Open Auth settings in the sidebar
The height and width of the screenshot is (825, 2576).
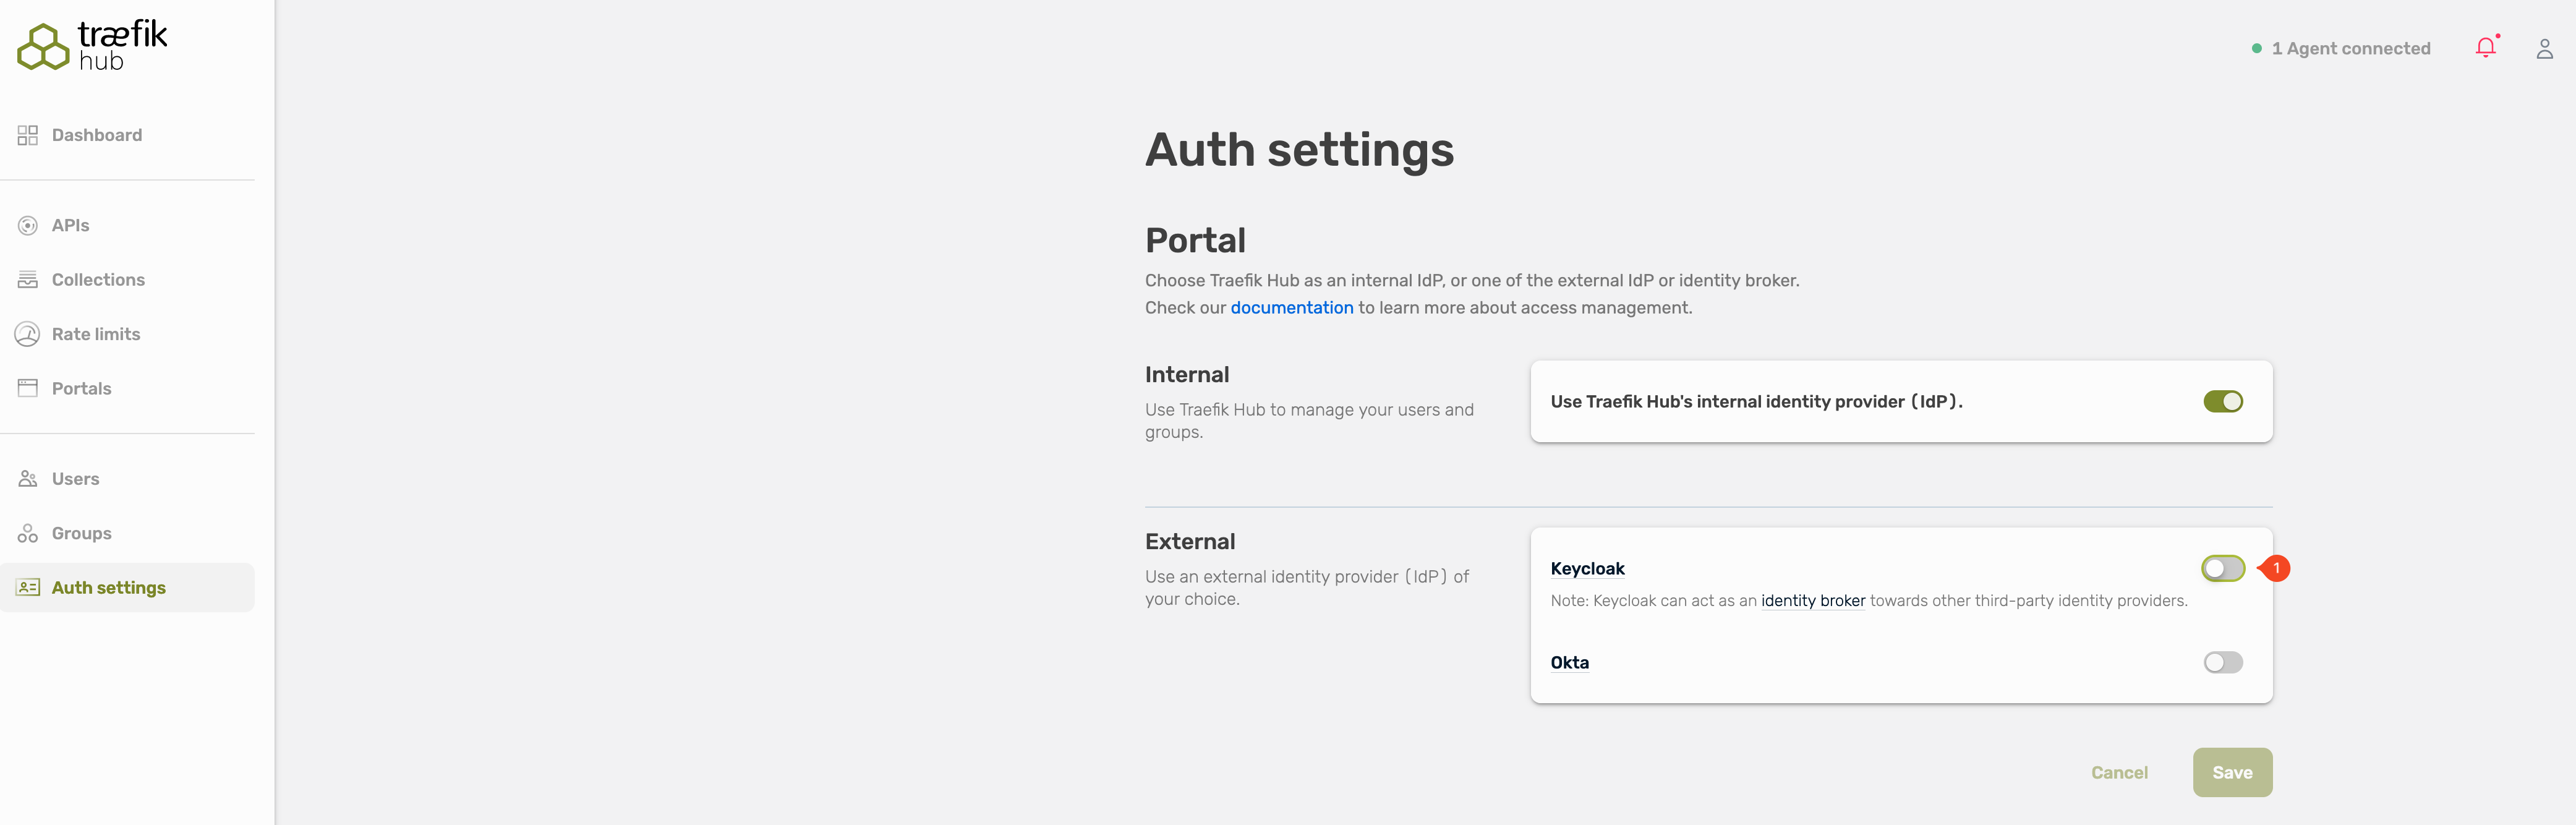(108, 588)
